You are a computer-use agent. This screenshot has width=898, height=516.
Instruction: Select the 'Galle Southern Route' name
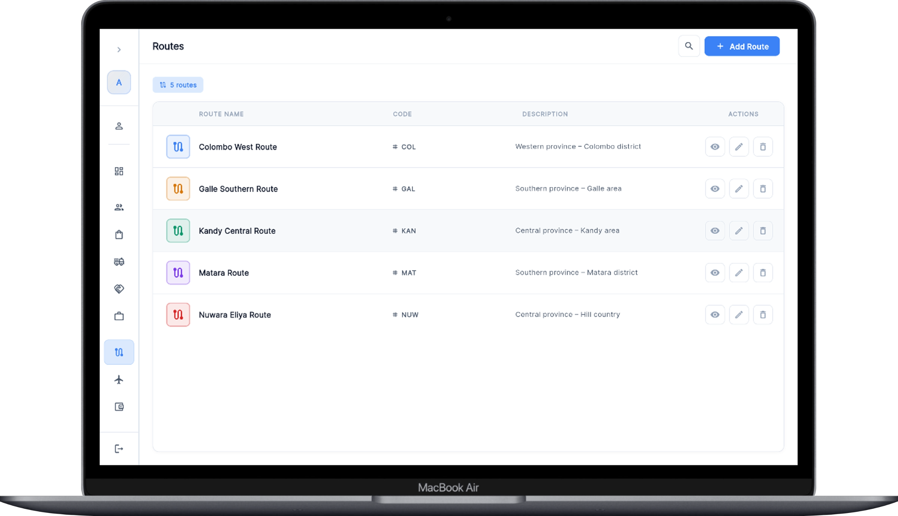pos(238,189)
